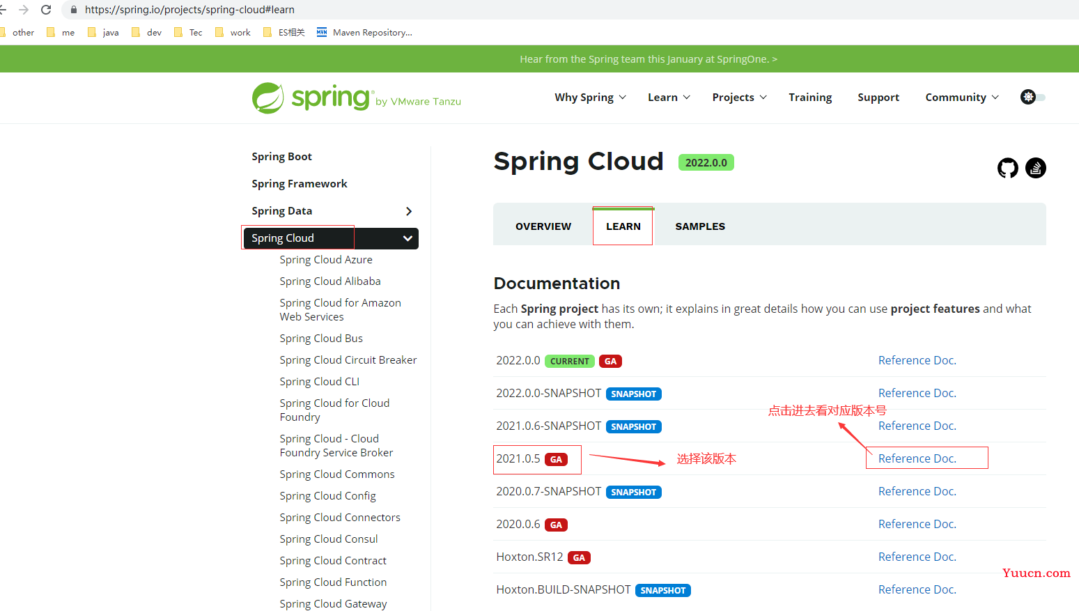The width and height of the screenshot is (1079, 611).
Task: Expand the Community navigation menu
Action: 962,98
